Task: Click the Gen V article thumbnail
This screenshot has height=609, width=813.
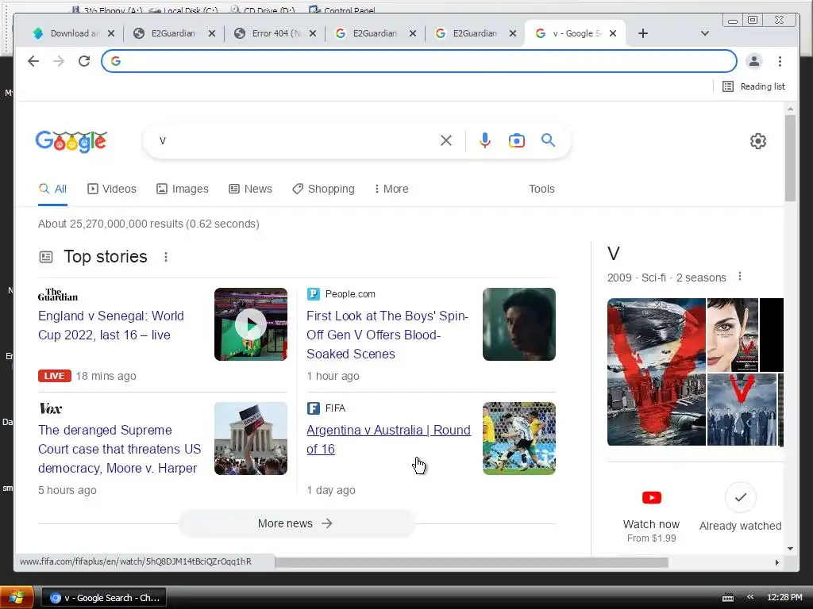Action: point(519,324)
